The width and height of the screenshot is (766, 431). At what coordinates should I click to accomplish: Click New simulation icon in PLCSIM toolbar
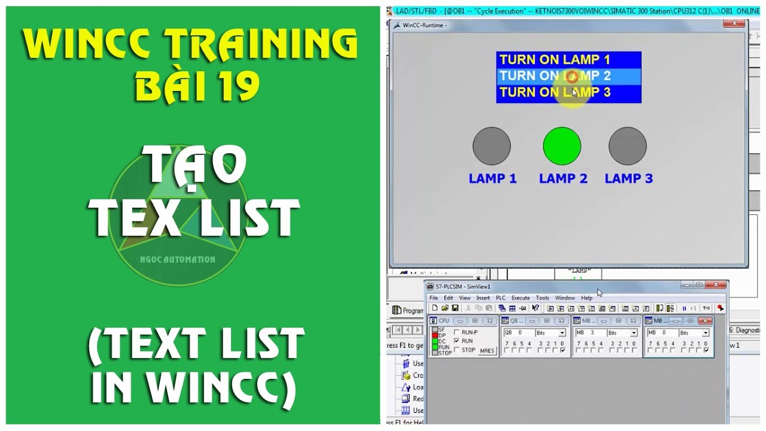point(434,308)
